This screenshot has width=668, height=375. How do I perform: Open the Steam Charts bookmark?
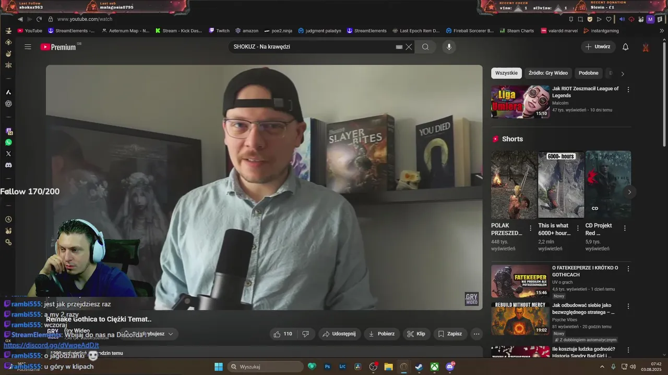(x=516, y=31)
